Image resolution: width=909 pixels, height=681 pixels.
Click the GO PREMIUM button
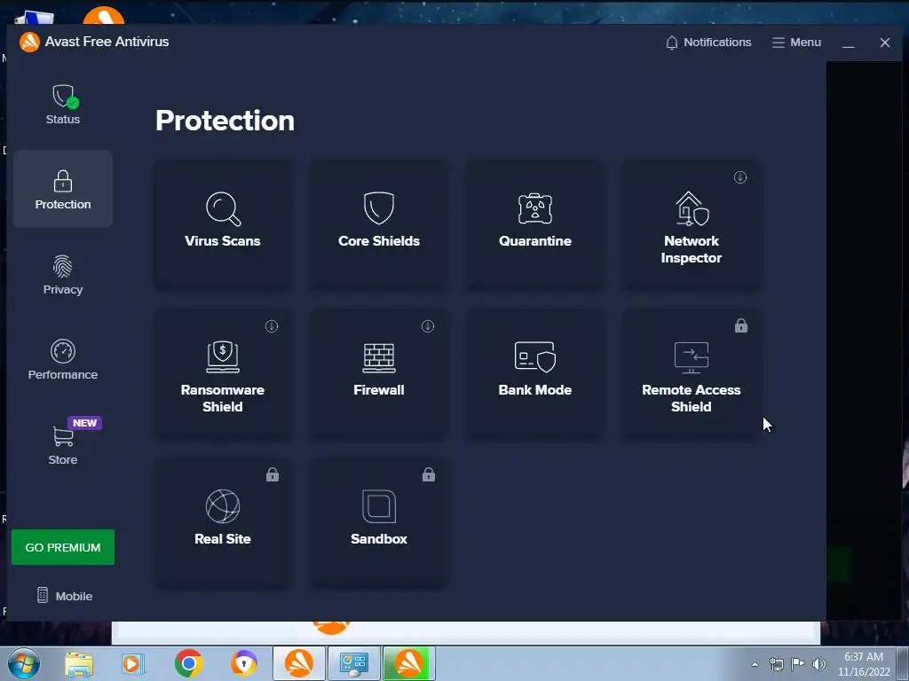tap(63, 547)
